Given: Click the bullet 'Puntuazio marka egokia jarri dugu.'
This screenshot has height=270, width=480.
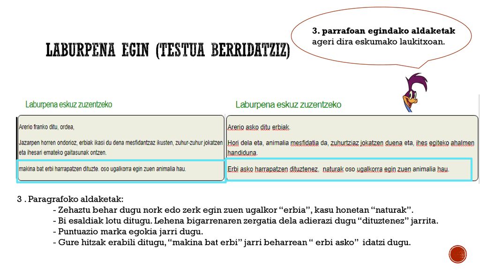Looking at the screenshot, I should pos(128,232).
